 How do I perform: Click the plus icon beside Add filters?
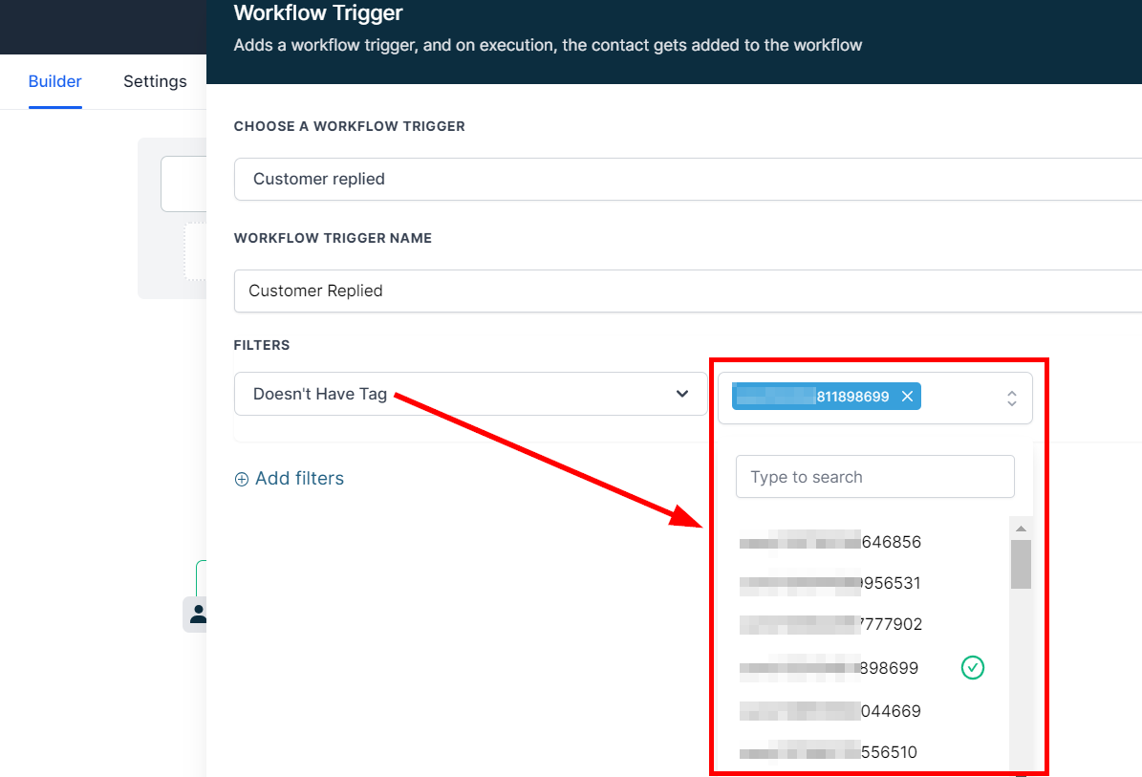(242, 479)
